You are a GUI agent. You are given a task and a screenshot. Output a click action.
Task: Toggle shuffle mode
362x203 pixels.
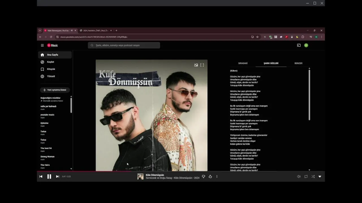click(313, 176)
